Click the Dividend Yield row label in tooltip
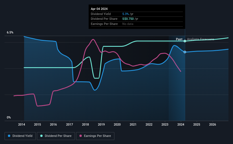The width and height of the screenshot is (233, 144). [101, 14]
